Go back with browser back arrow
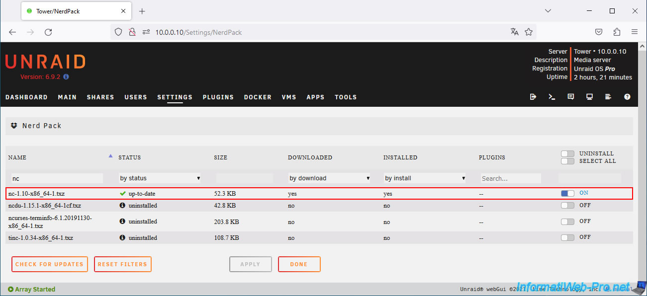This screenshot has height=296, width=647. pyautogui.click(x=12, y=32)
